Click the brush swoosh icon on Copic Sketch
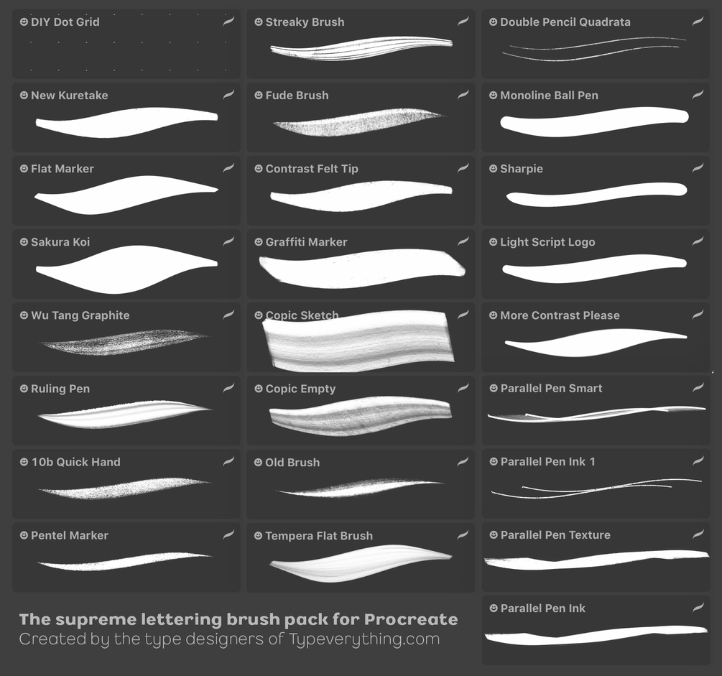 463,315
